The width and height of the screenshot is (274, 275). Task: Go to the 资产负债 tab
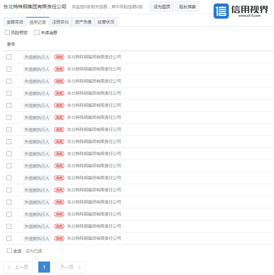83,22
